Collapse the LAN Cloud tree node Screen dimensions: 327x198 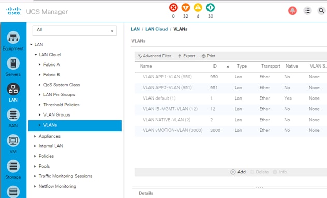[36, 55]
